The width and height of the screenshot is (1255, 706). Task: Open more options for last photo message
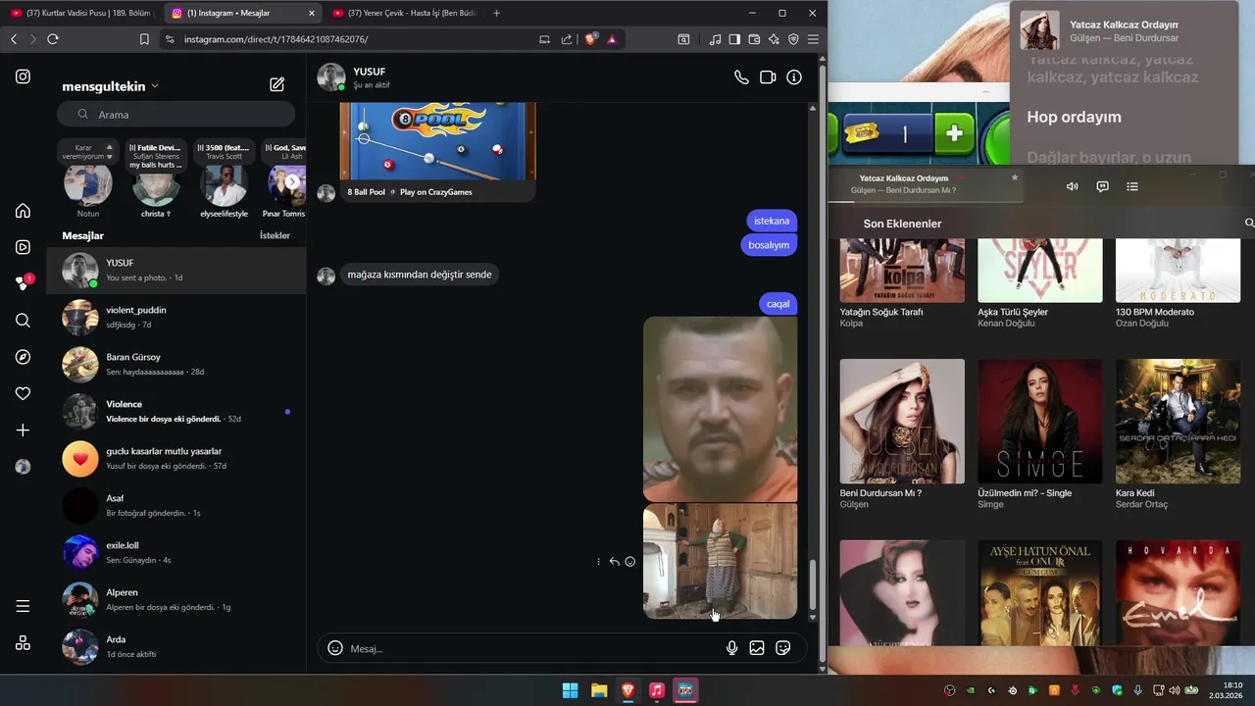pos(598,562)
